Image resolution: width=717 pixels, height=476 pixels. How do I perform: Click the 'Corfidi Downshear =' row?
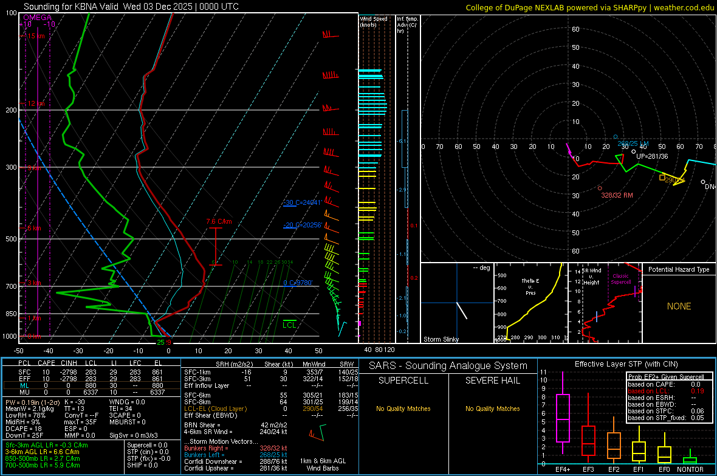(236, 462)
